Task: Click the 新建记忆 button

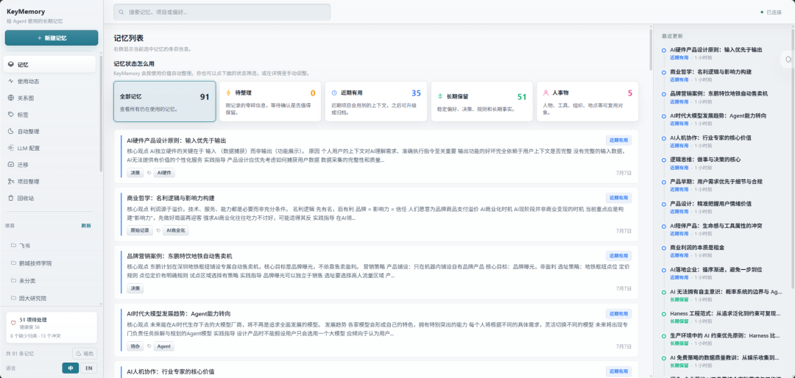Action: point(52,38)
